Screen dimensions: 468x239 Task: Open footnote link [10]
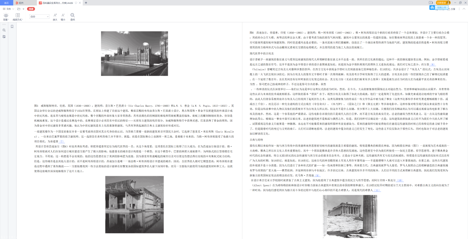(400, 180)
